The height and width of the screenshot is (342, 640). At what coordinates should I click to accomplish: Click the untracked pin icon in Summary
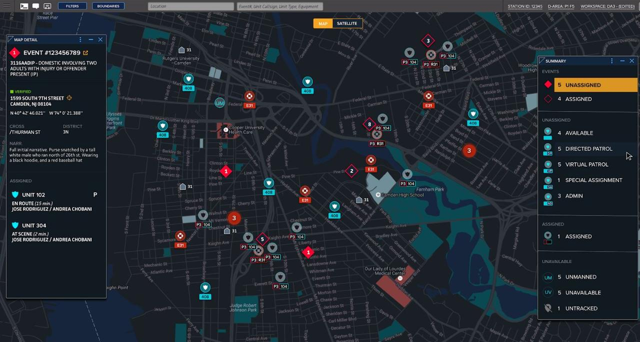(548, 308)
